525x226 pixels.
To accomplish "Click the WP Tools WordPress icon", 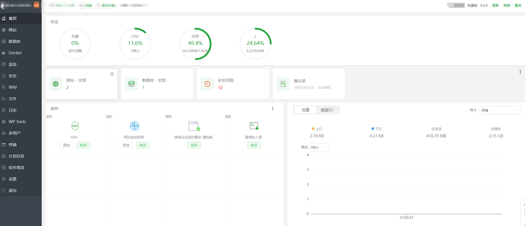I will (x=4, y=122).
